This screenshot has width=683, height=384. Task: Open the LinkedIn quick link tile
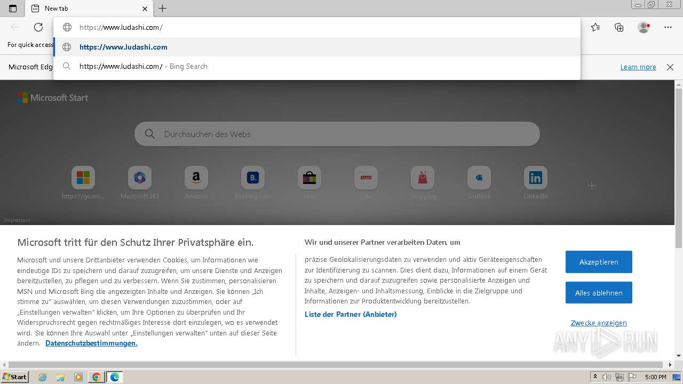[x=536, y=183]
